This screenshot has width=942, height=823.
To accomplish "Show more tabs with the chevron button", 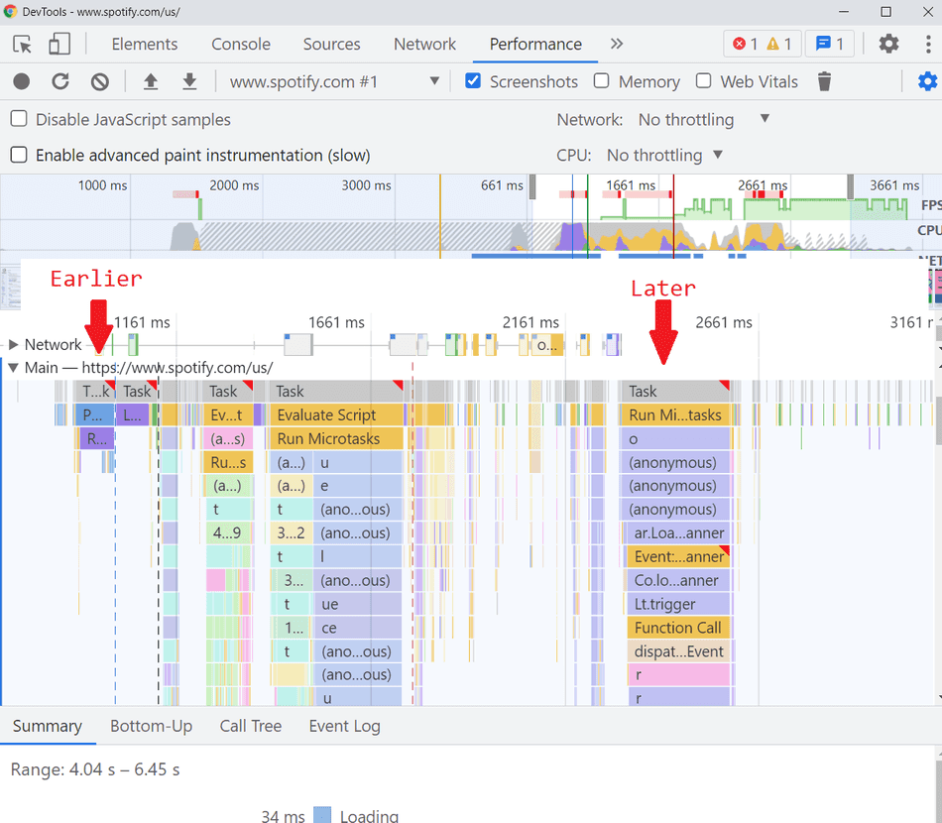I will (x=617, y=44).
